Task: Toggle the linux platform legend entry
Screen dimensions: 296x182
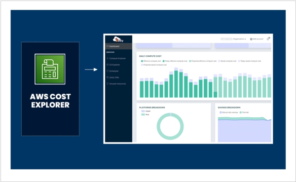Action: pos(145,114)
